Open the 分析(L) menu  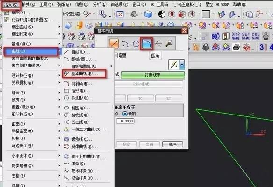pos(100,5)
